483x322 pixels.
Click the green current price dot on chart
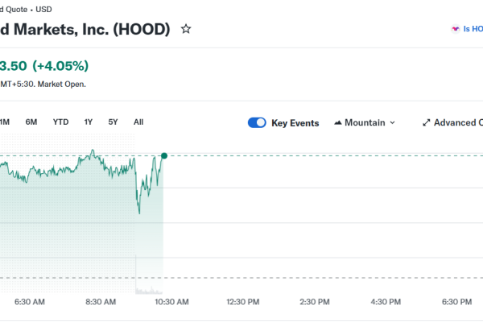coord(164,155)
